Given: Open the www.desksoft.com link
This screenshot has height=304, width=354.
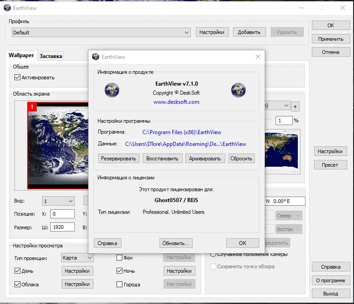Looking at the screenshot, I should (x=176, y=102).
